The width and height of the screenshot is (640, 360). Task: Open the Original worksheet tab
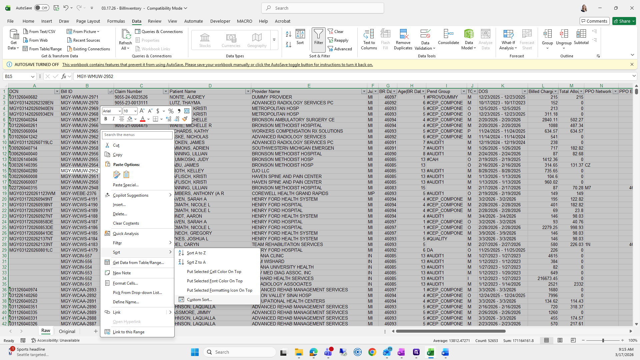click(67, 331)
